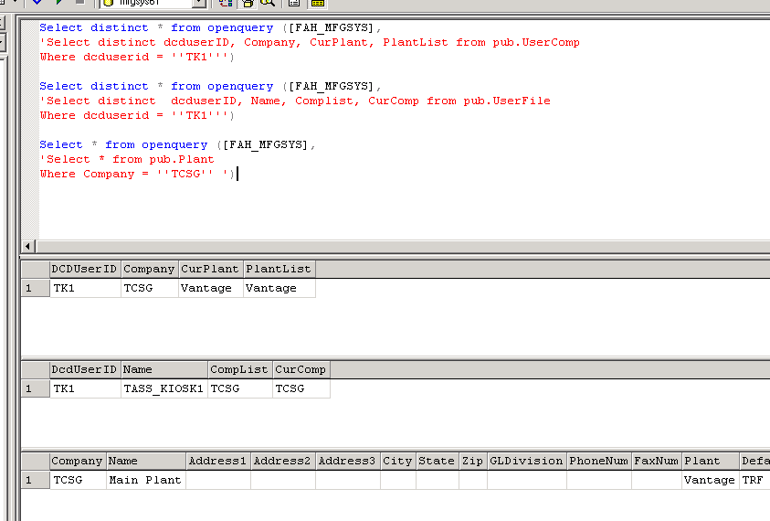Screen dimensions: 770x521
Task: Select the Main Plant cell
Action: [146, 480]
